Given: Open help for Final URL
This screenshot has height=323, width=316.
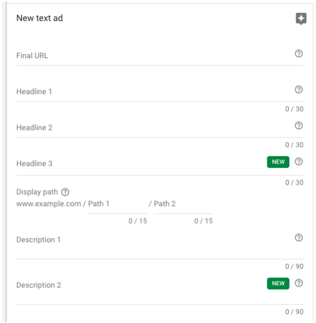Looking at the screenshot, I should pyautogui.click(x=299, y=53).
